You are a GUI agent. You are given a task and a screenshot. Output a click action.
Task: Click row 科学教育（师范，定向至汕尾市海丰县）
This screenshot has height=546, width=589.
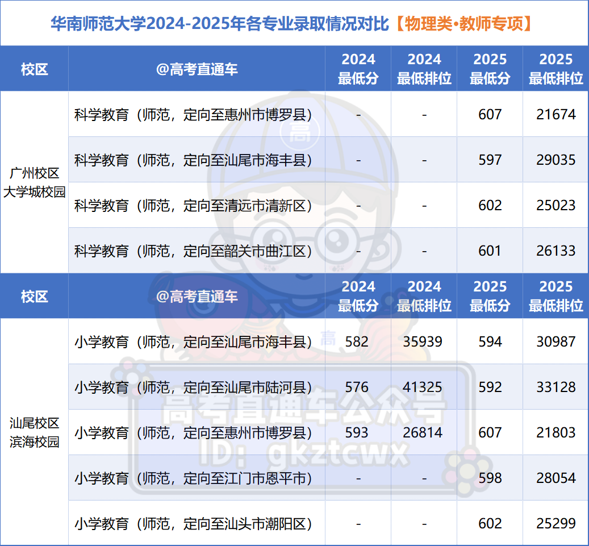point(328,160)
